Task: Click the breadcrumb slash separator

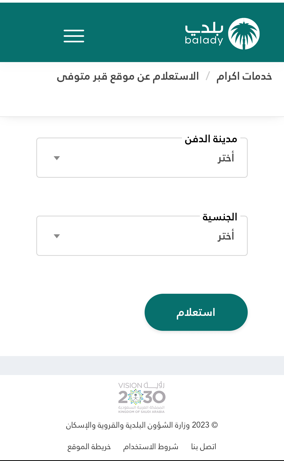Action: coord(208,77)
